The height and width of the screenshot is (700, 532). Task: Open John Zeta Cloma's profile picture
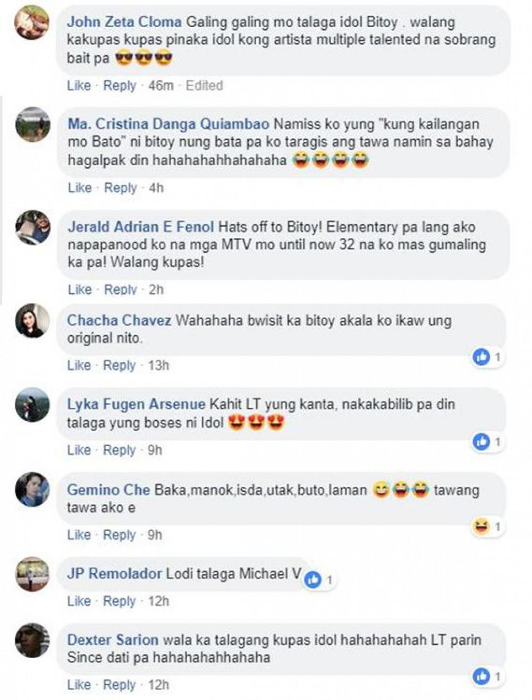32,23
